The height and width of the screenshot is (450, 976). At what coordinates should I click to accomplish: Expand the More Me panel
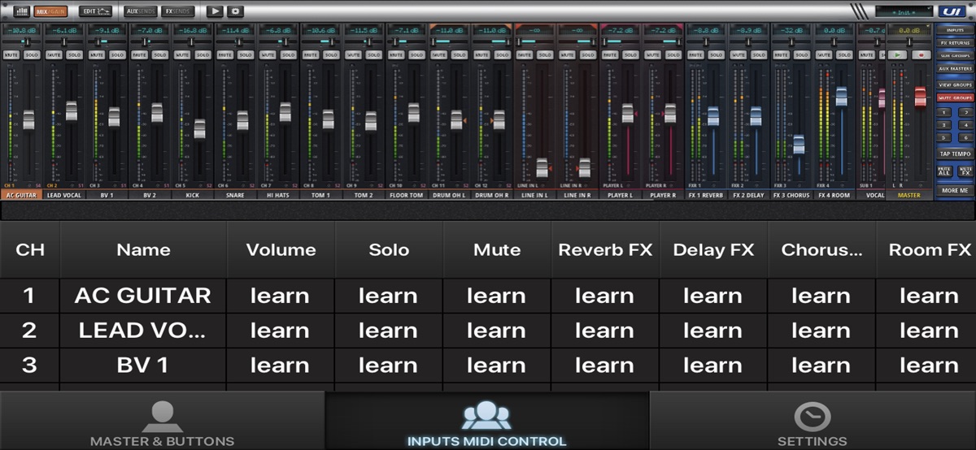955,190
